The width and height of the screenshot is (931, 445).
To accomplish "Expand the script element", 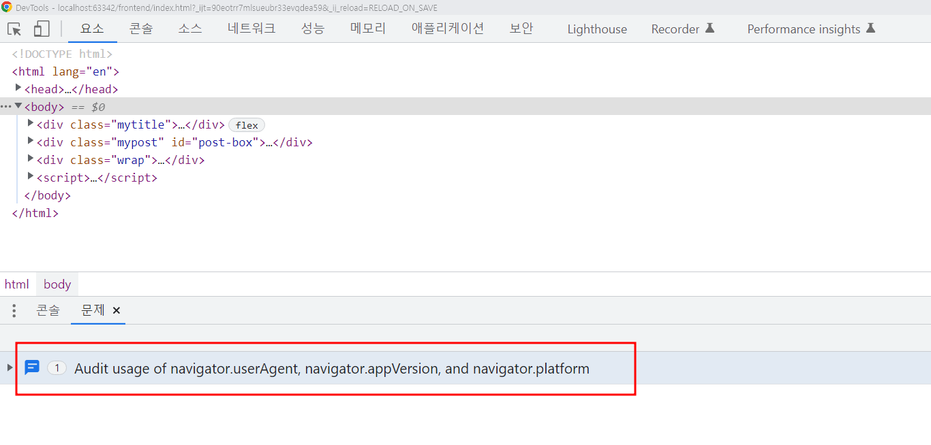I will (x=31, y=176).
